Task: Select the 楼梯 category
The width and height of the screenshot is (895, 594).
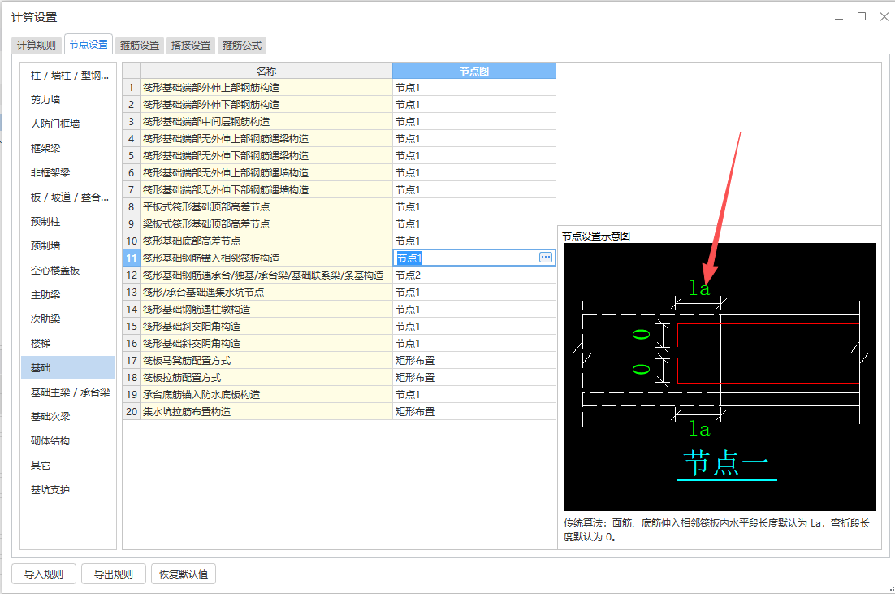Action: (x=68, y=343)
